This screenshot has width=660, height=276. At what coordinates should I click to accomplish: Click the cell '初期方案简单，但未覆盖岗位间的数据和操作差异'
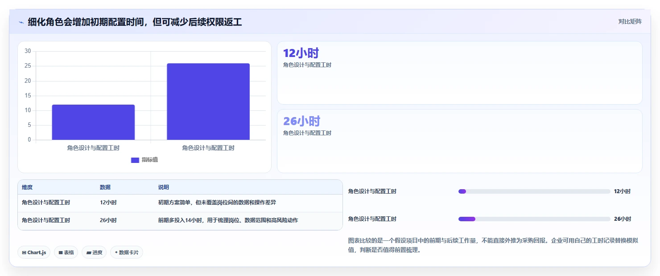(x=217, y=203)
